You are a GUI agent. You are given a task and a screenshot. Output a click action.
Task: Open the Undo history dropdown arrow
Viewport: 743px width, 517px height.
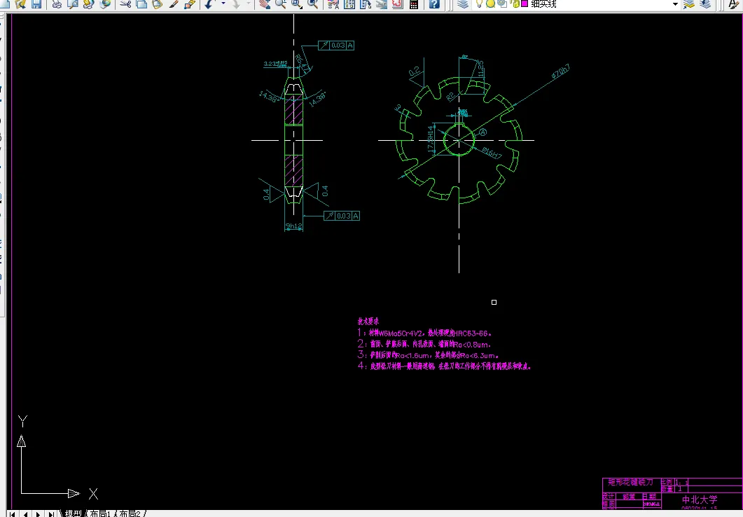coord(223,4)
